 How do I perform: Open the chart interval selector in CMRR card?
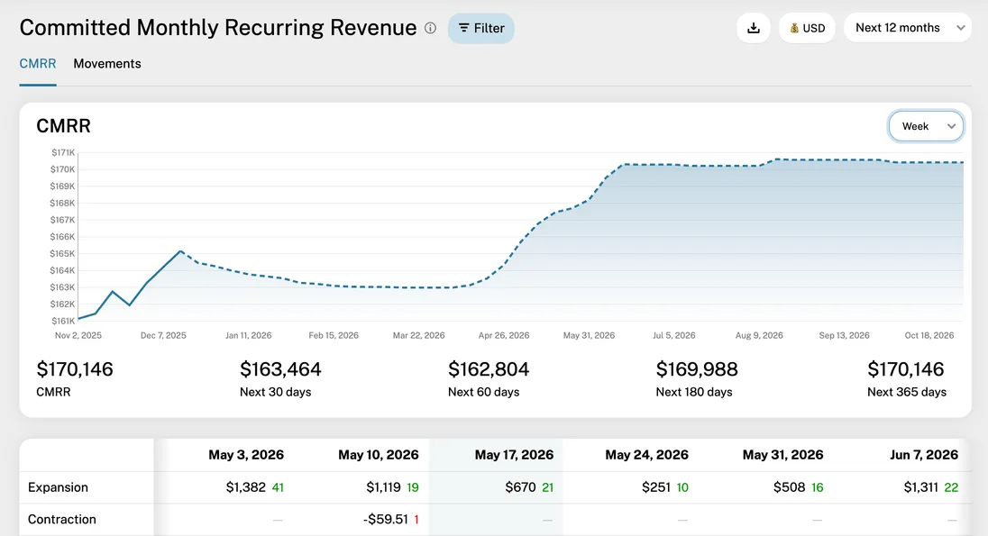(x=927, y=126)
